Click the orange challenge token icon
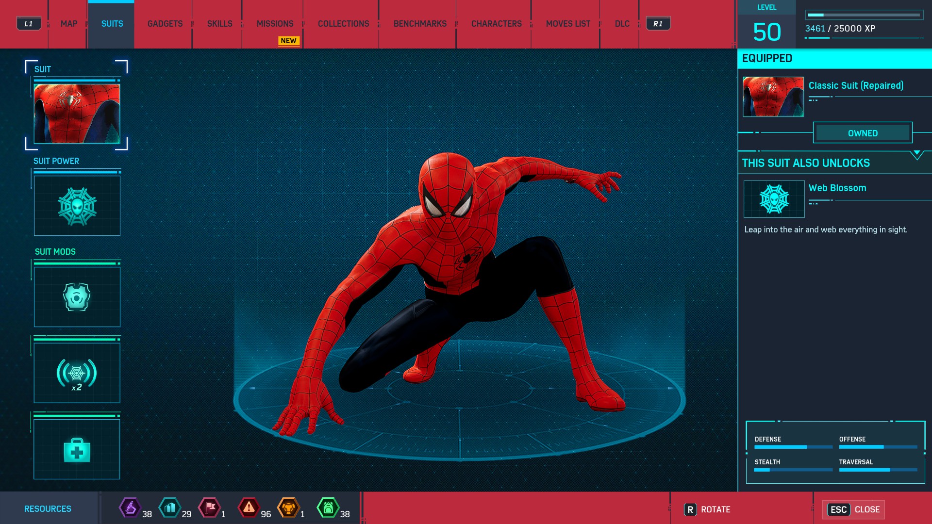This screenshot has width=932, height=524. [x=288, y=508]
